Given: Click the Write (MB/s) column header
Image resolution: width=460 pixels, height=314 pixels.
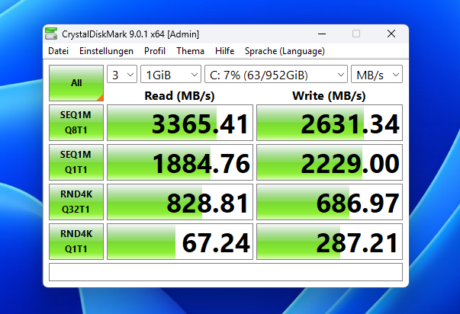Looking at the screenshot, I should [329, 96].
